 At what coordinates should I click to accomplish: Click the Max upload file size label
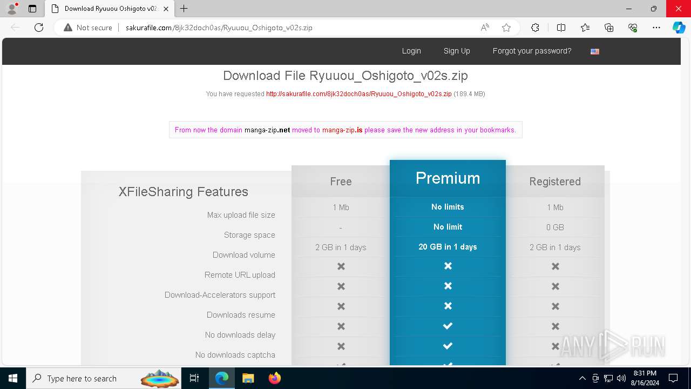pyautogui.click(x=241, y=215)
